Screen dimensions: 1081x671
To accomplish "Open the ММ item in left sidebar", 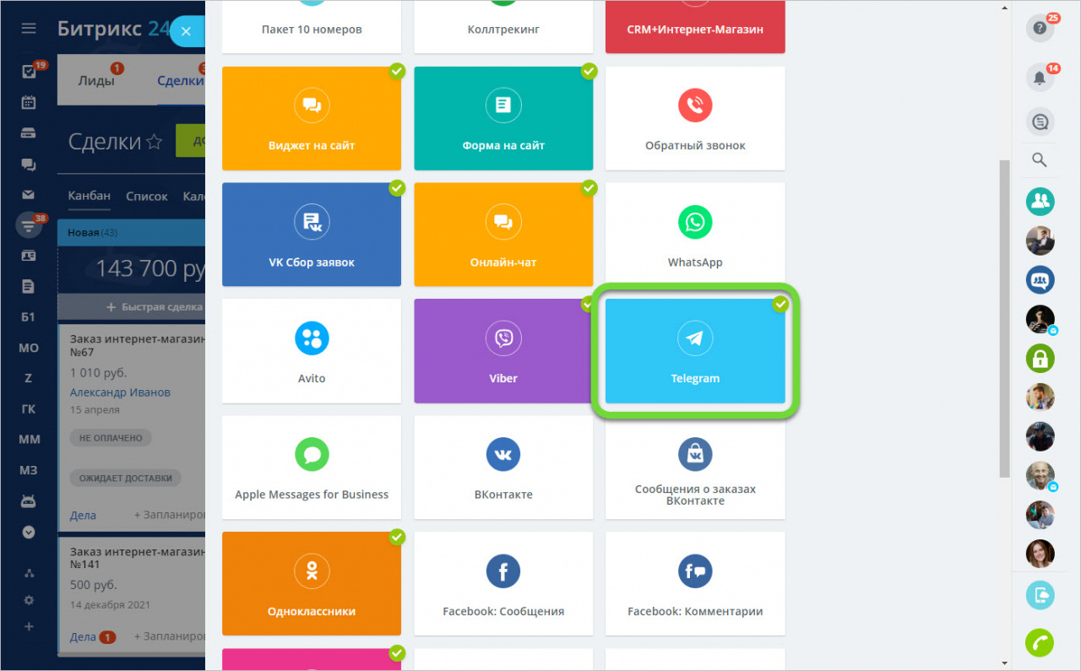I will point(29,440).
